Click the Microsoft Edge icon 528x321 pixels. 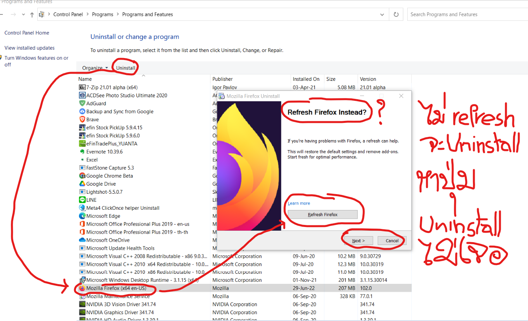(82, 216)
